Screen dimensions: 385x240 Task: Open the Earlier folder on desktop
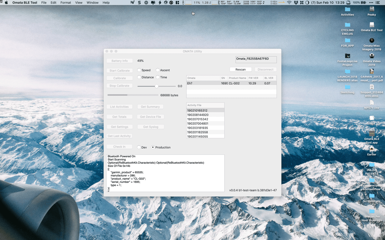click(x=372, y=149)
